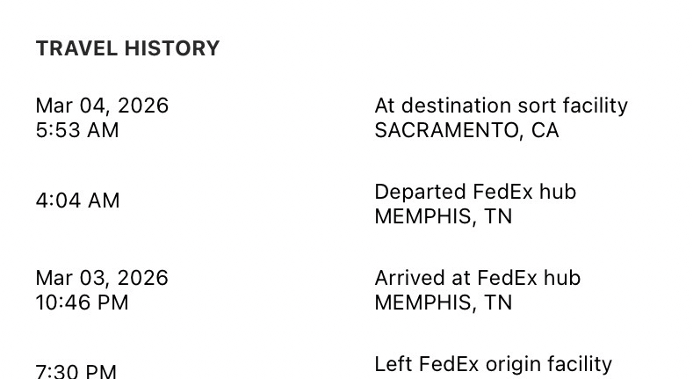This screenshot has height=379, width=693.
Task: Click the Mar 03, 2026 date label
Action: (102, 278)
